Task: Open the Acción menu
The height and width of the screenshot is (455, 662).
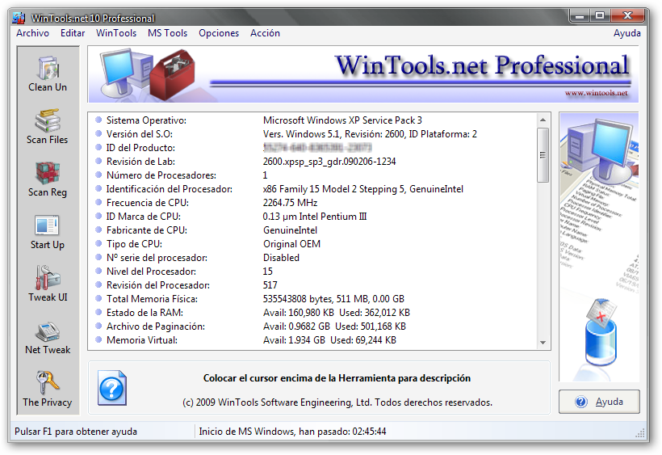Action: coord(265,33)
